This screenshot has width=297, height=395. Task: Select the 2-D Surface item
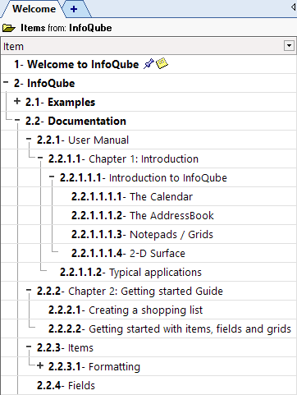click(x=158, y=254)
